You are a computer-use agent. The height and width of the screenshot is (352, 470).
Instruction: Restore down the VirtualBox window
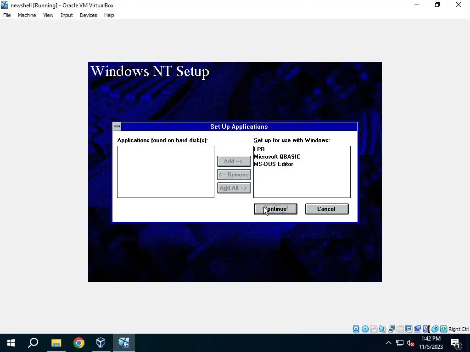(437, 5)
